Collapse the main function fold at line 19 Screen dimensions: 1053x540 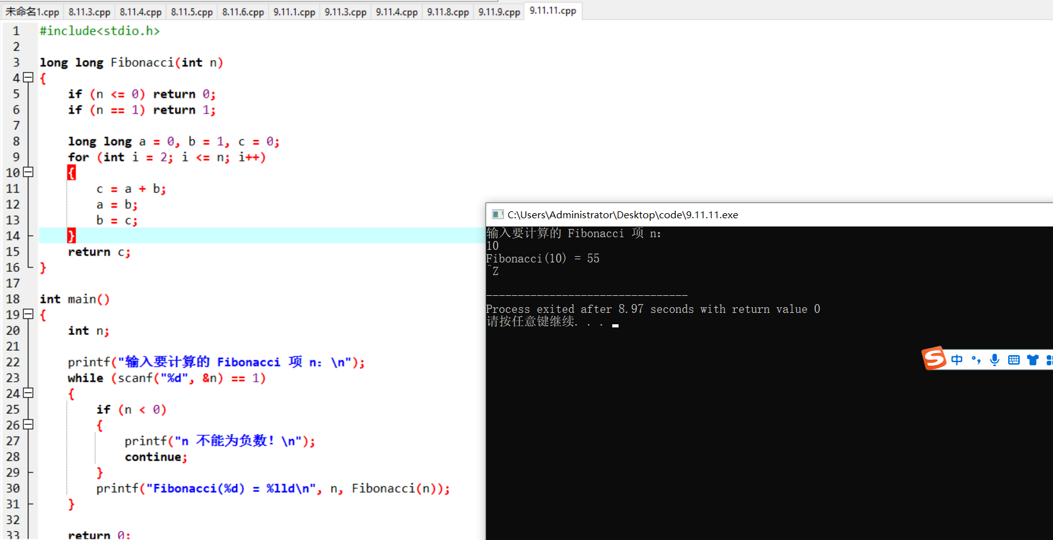[x=28, y=314]
